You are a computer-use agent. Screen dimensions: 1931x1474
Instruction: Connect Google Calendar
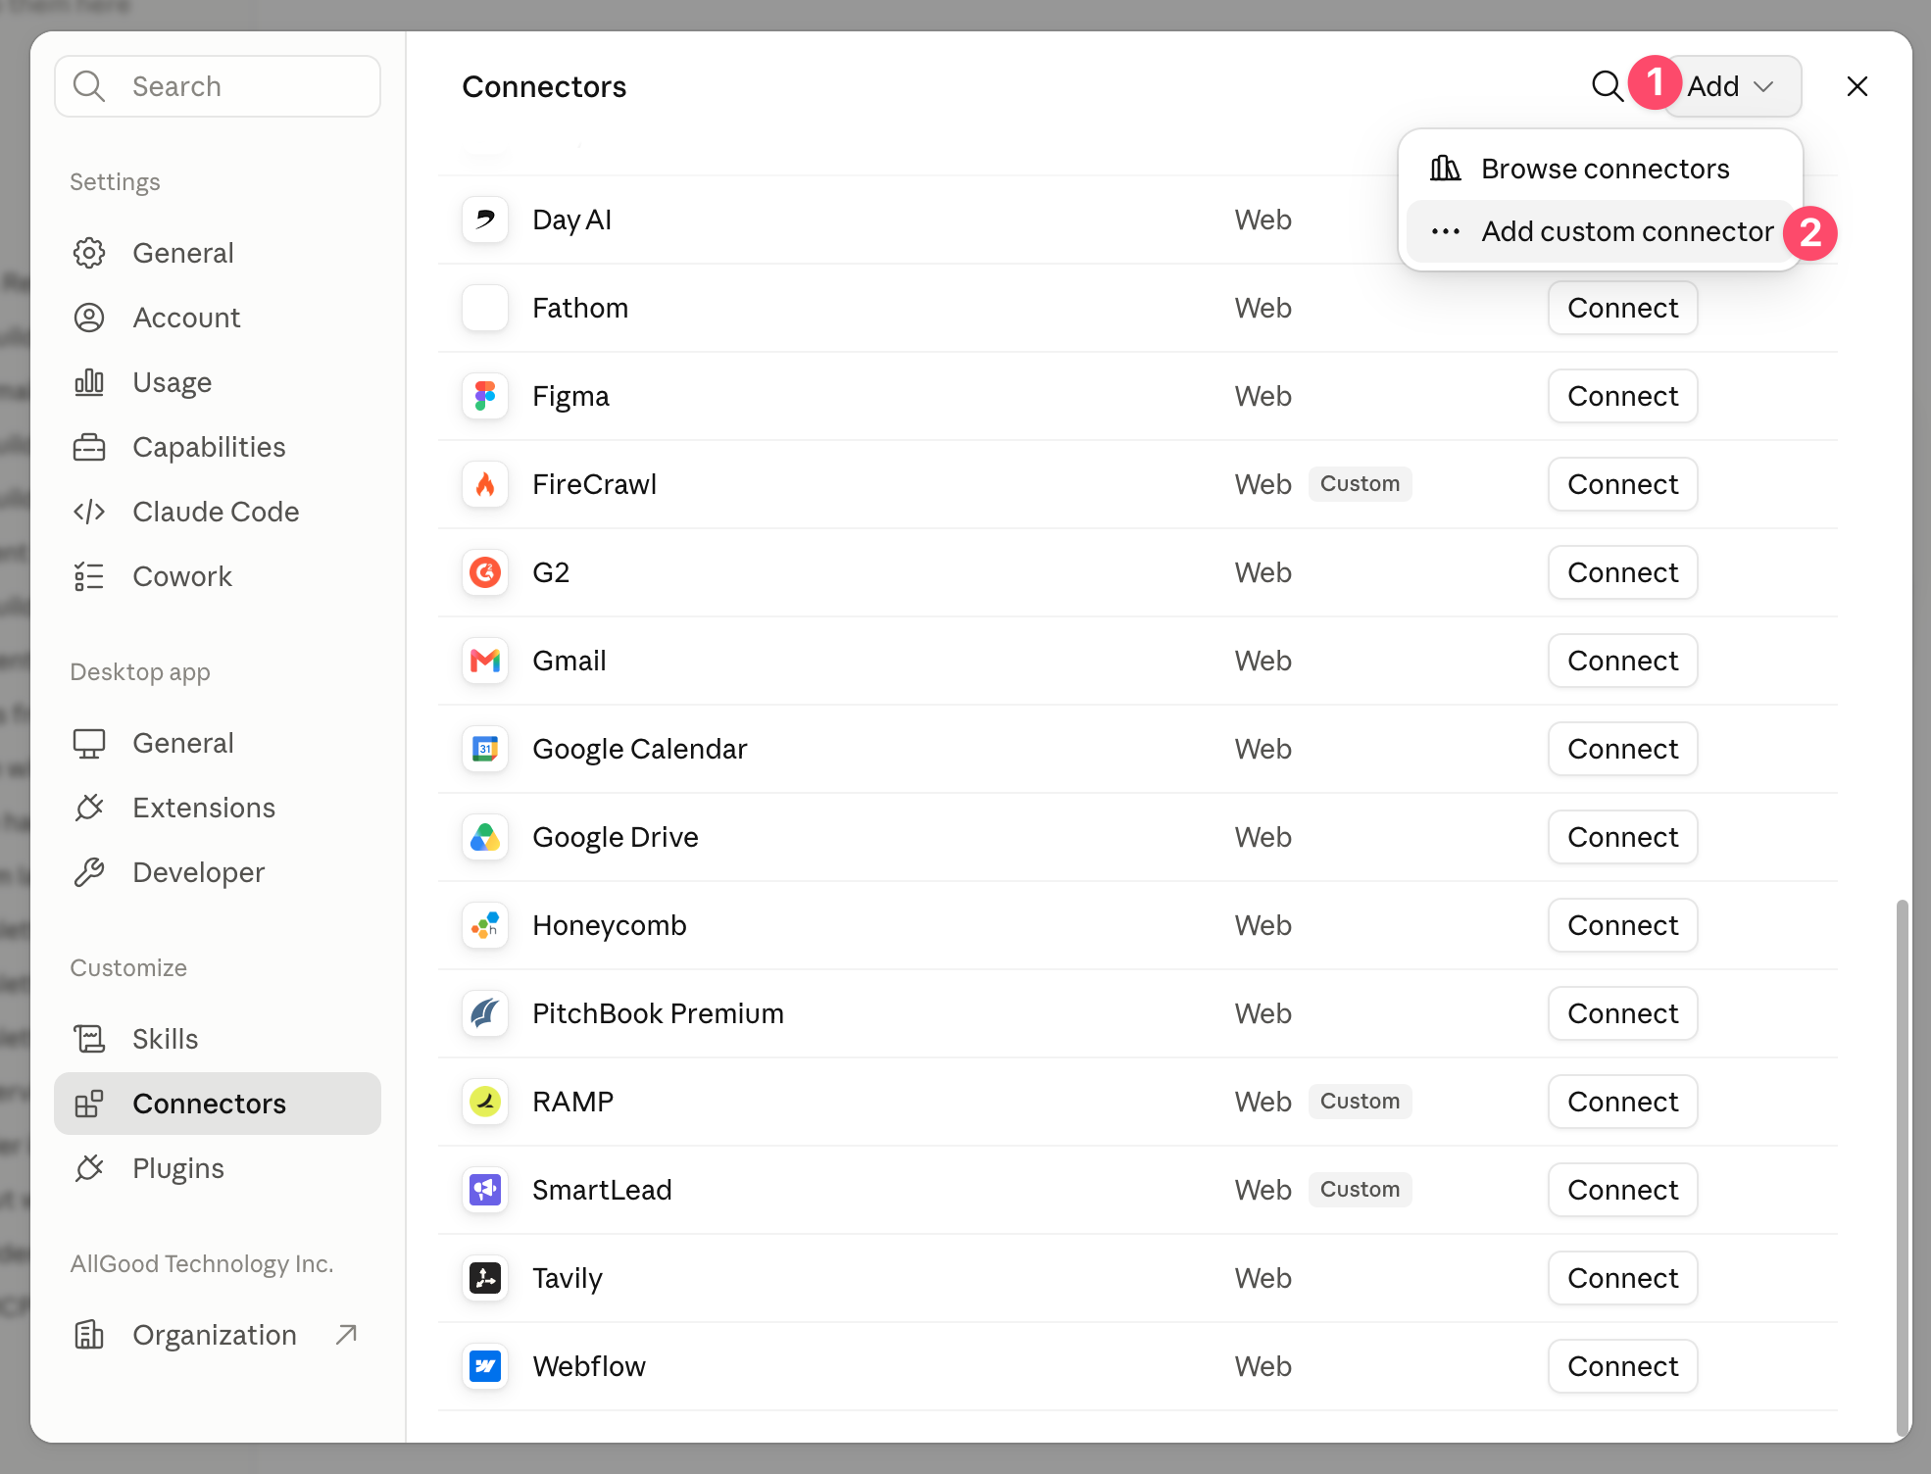pyautogui.click(x=1622, y=749)
